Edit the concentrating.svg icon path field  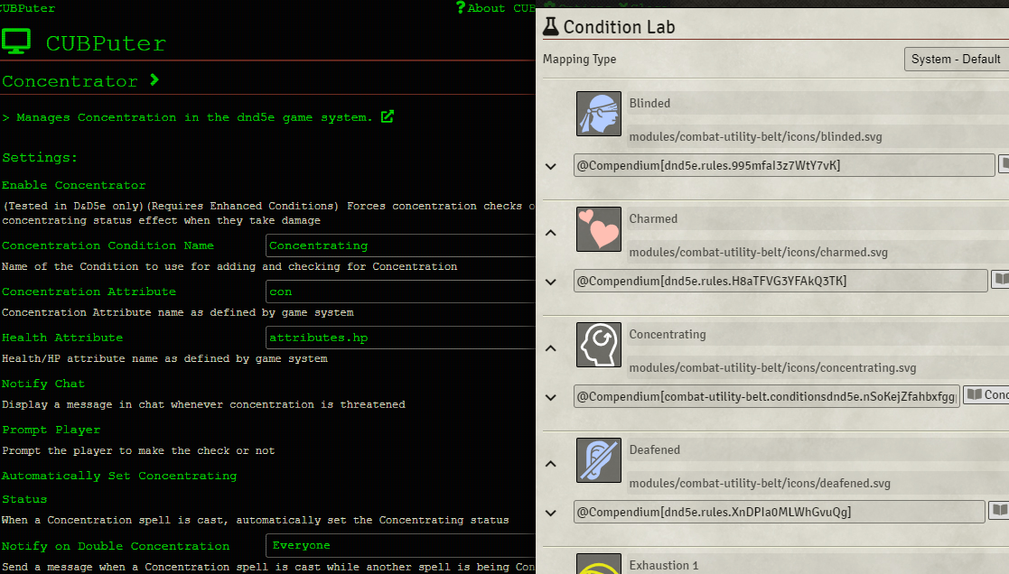pyautogui.click(x=817, y=367)
